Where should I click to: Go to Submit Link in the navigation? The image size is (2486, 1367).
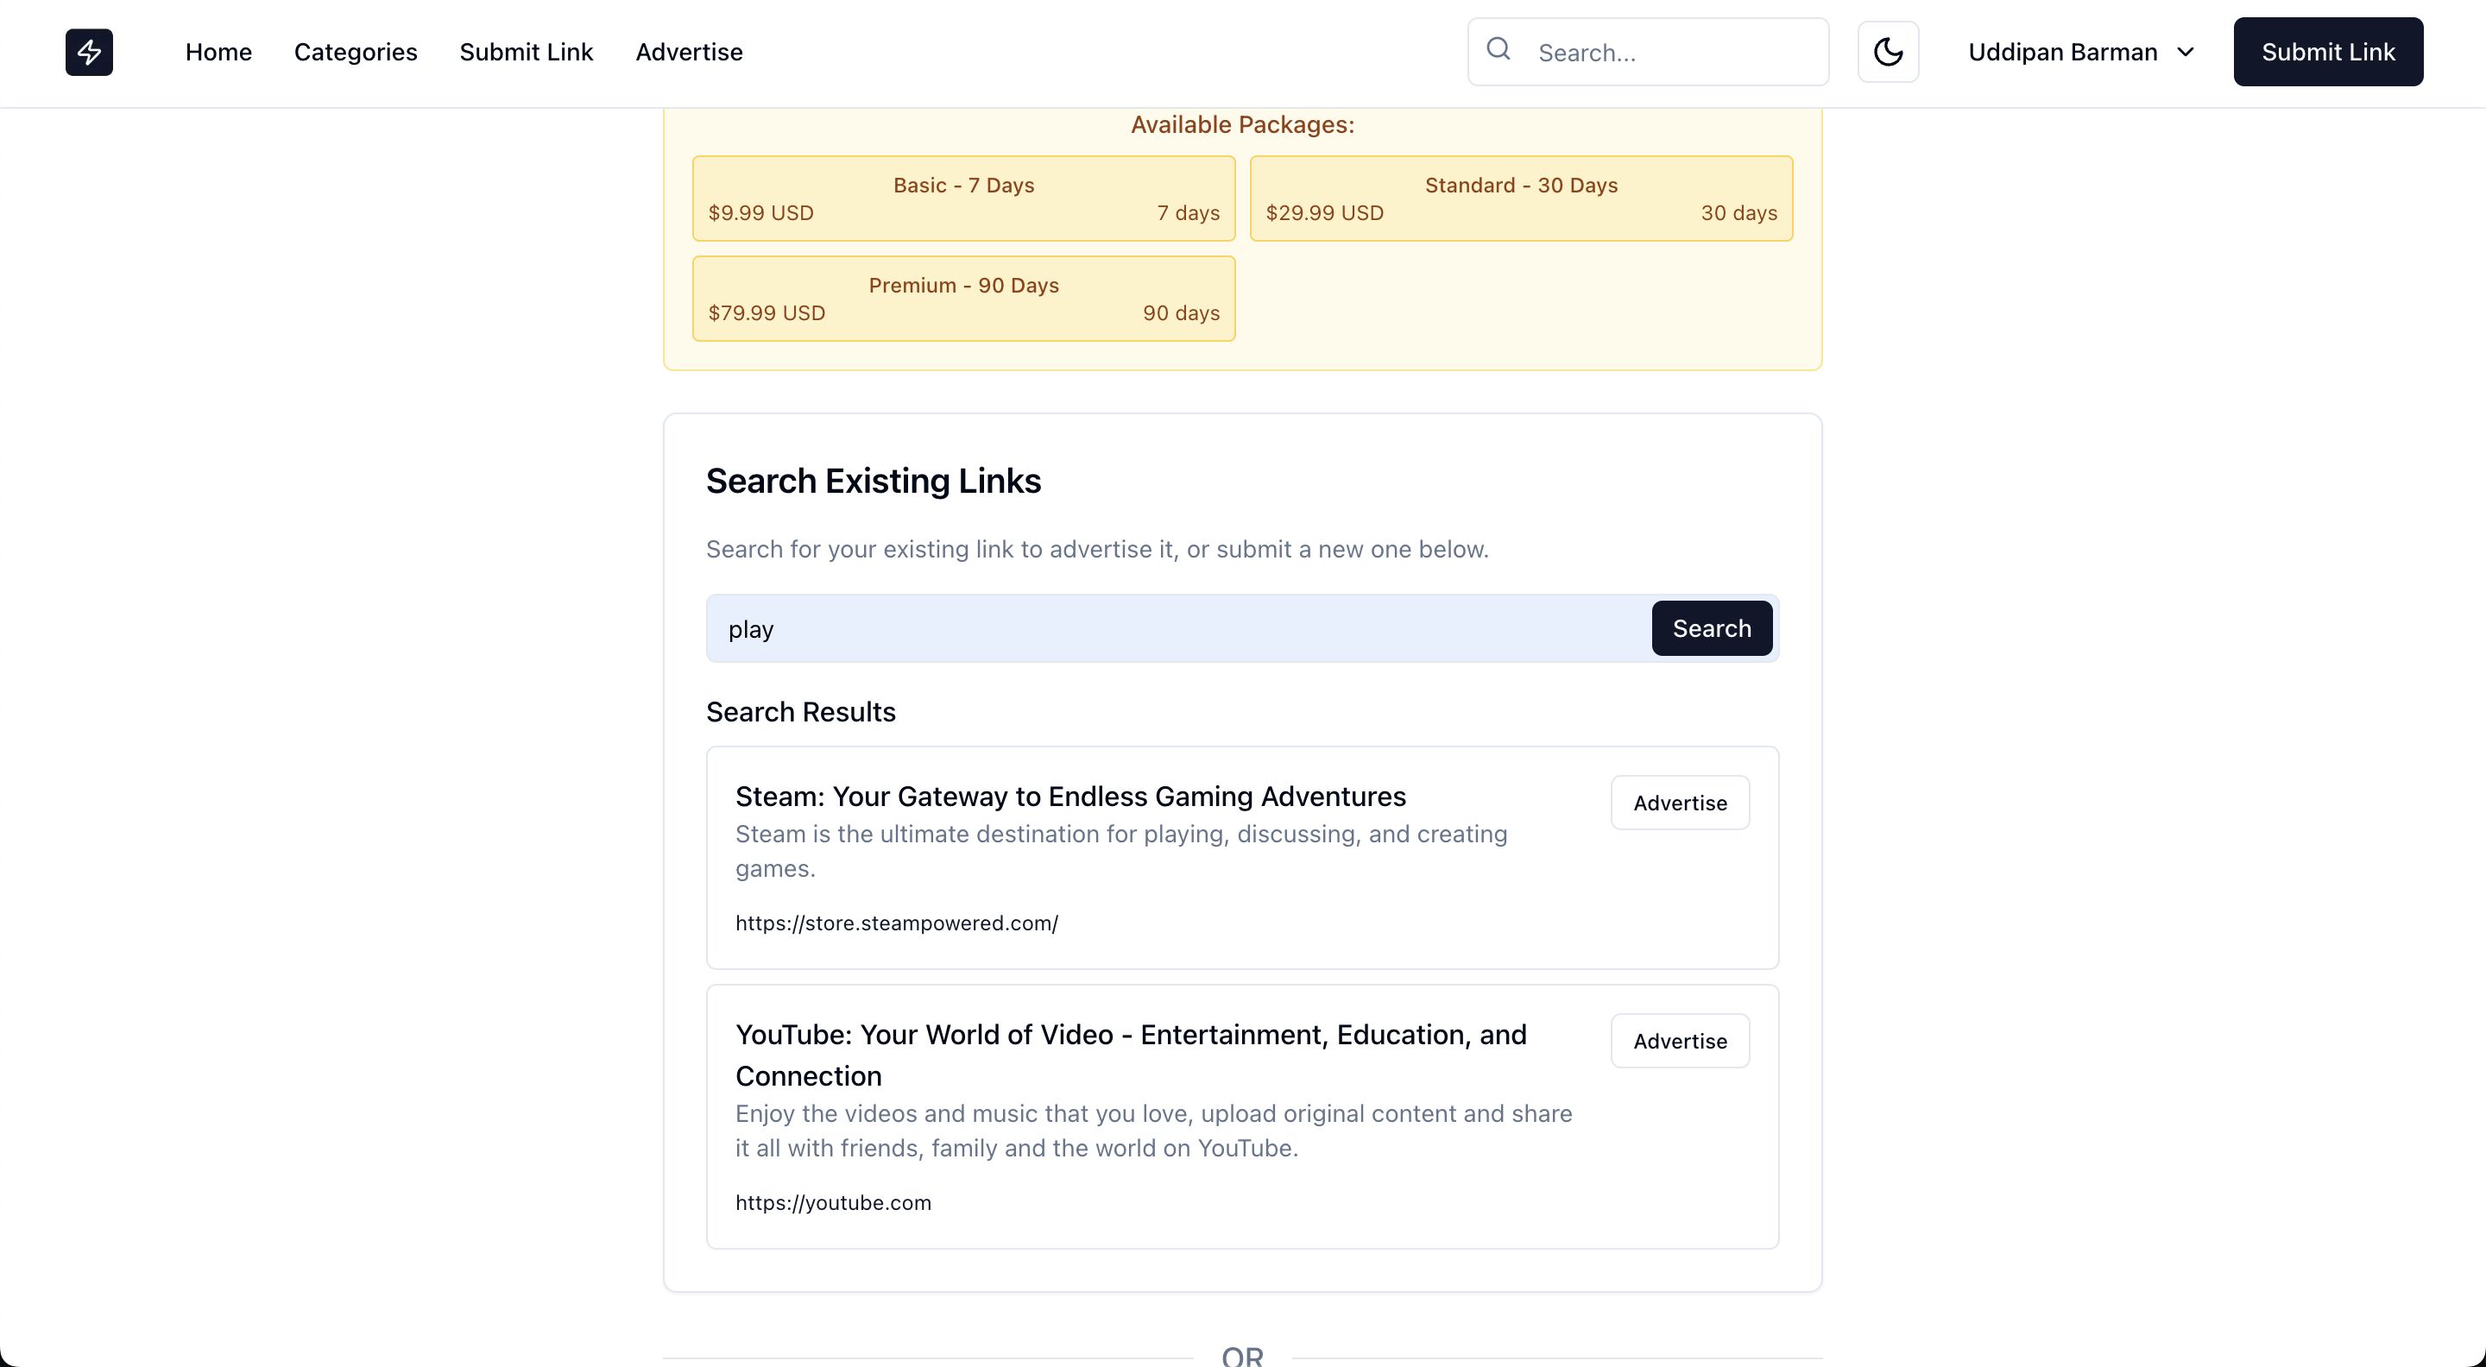point(526,52)
